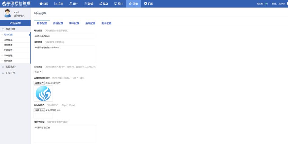This screenshot has height=144, width=288.
Task: Select 网站设置 in the sidebar
Action: click(x=15, y=35)
